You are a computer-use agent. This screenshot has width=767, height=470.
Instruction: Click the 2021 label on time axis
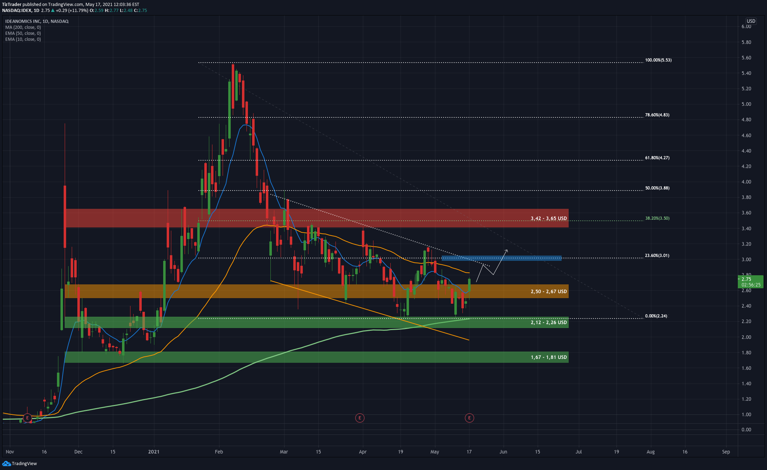tap(154, 452)
